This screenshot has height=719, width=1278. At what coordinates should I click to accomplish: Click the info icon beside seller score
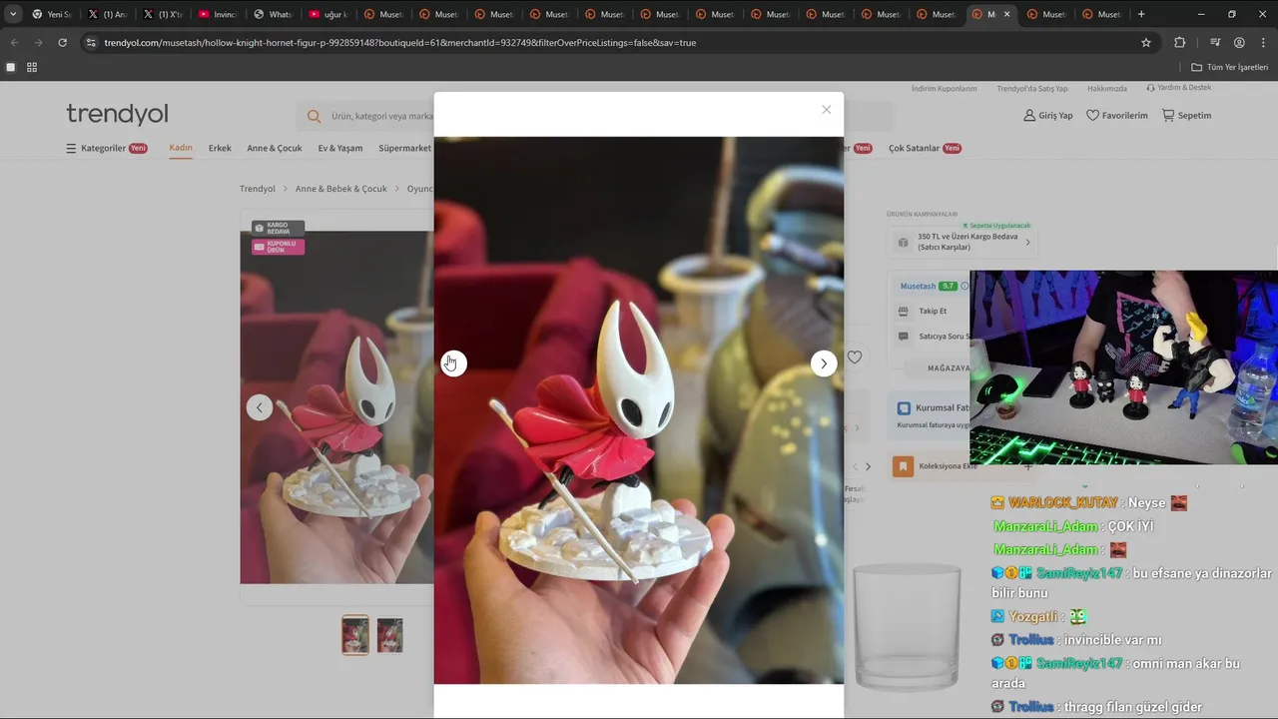coord(963,287)
